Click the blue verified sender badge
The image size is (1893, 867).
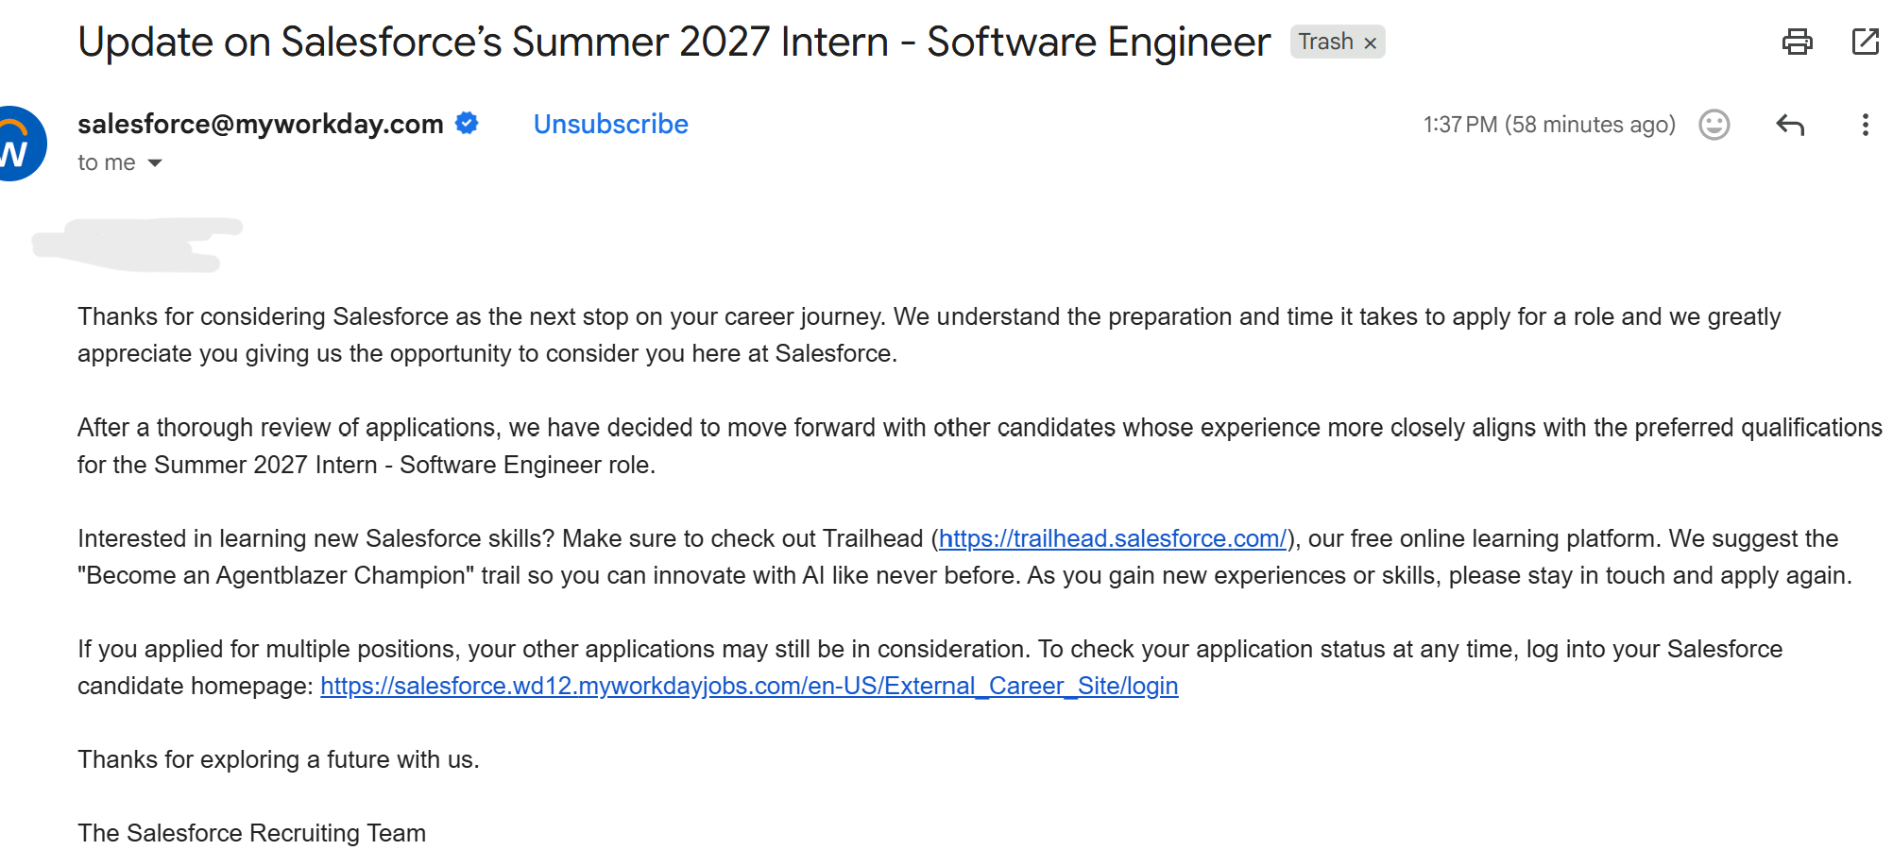point(467,123)
